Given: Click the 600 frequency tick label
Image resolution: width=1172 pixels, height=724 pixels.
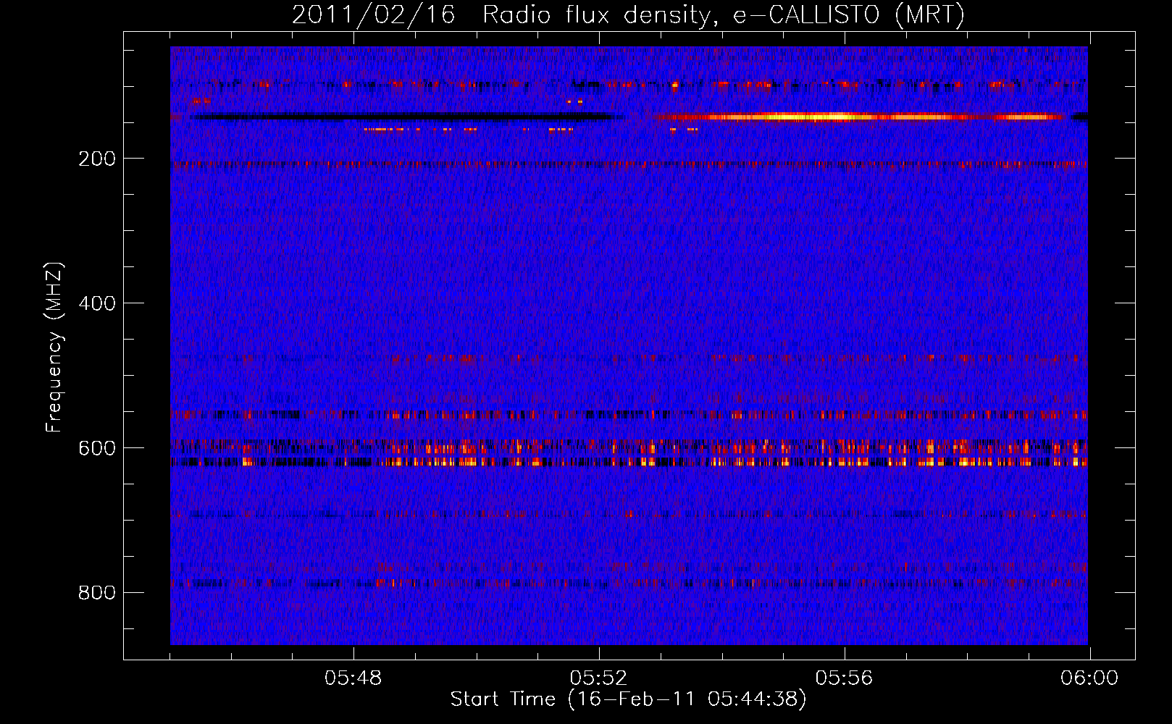Looking at the screenshot, I should pyautogui.click(x=97, y=448).
